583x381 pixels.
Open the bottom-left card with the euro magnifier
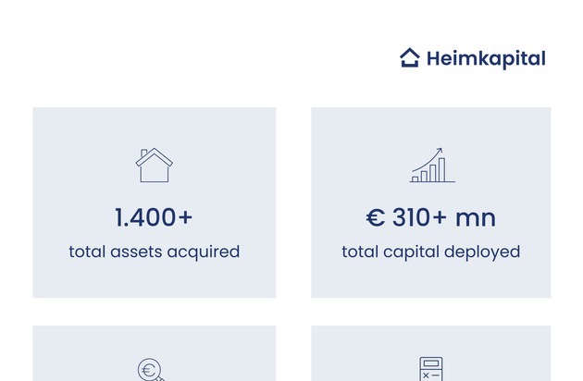pyautogui.click(x=155, y=356)
